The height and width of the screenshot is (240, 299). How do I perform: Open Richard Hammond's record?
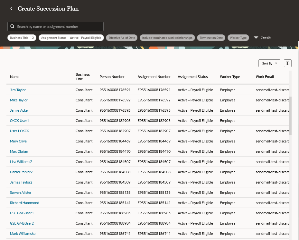(24, 203)
